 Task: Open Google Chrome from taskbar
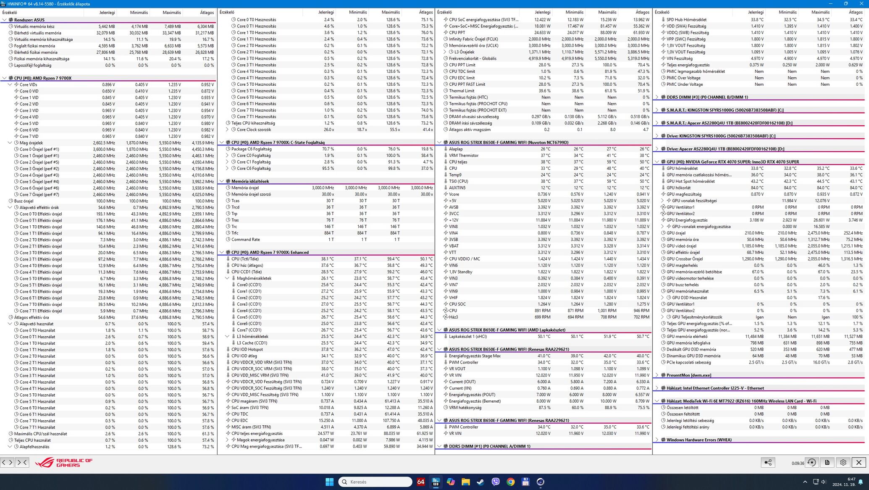pos(511,482)
